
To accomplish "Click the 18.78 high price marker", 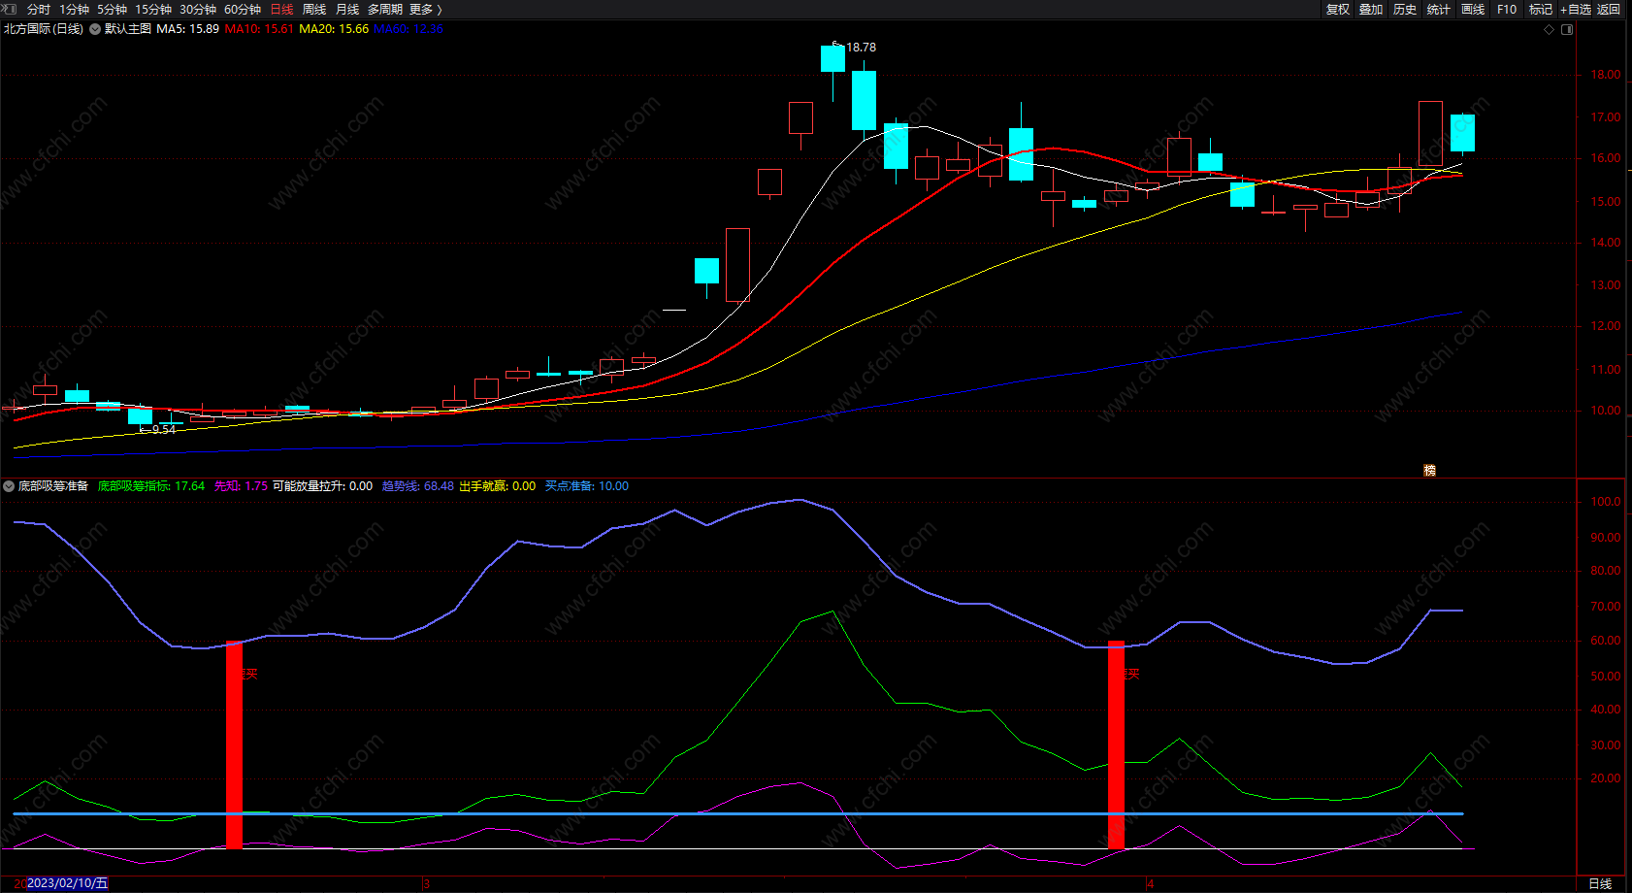I will click(x=861, y=47).
